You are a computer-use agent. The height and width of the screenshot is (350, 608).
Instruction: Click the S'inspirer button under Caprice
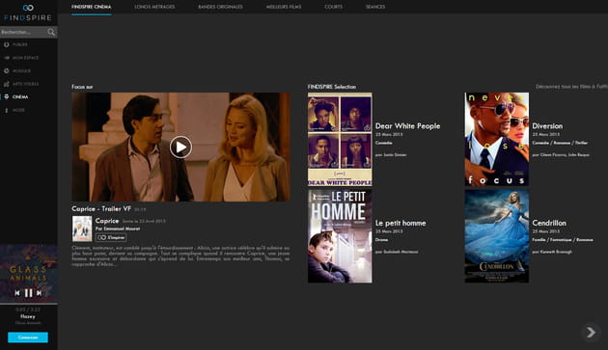pos(111,237)
